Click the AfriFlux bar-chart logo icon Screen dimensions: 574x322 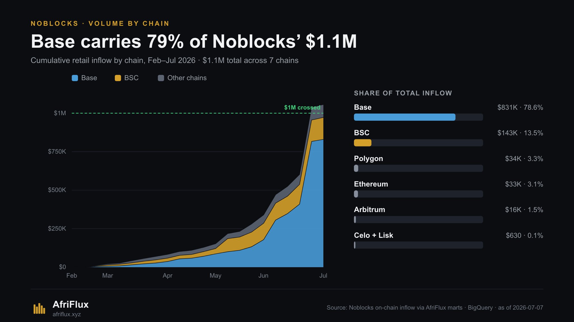[39, 308]
